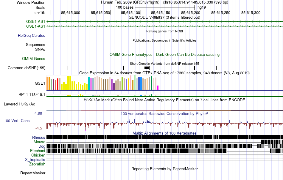Screen dimensions: 283x180
Task: Click the -4.5 PhyloP lower axis value
Action: click(39, 128)
